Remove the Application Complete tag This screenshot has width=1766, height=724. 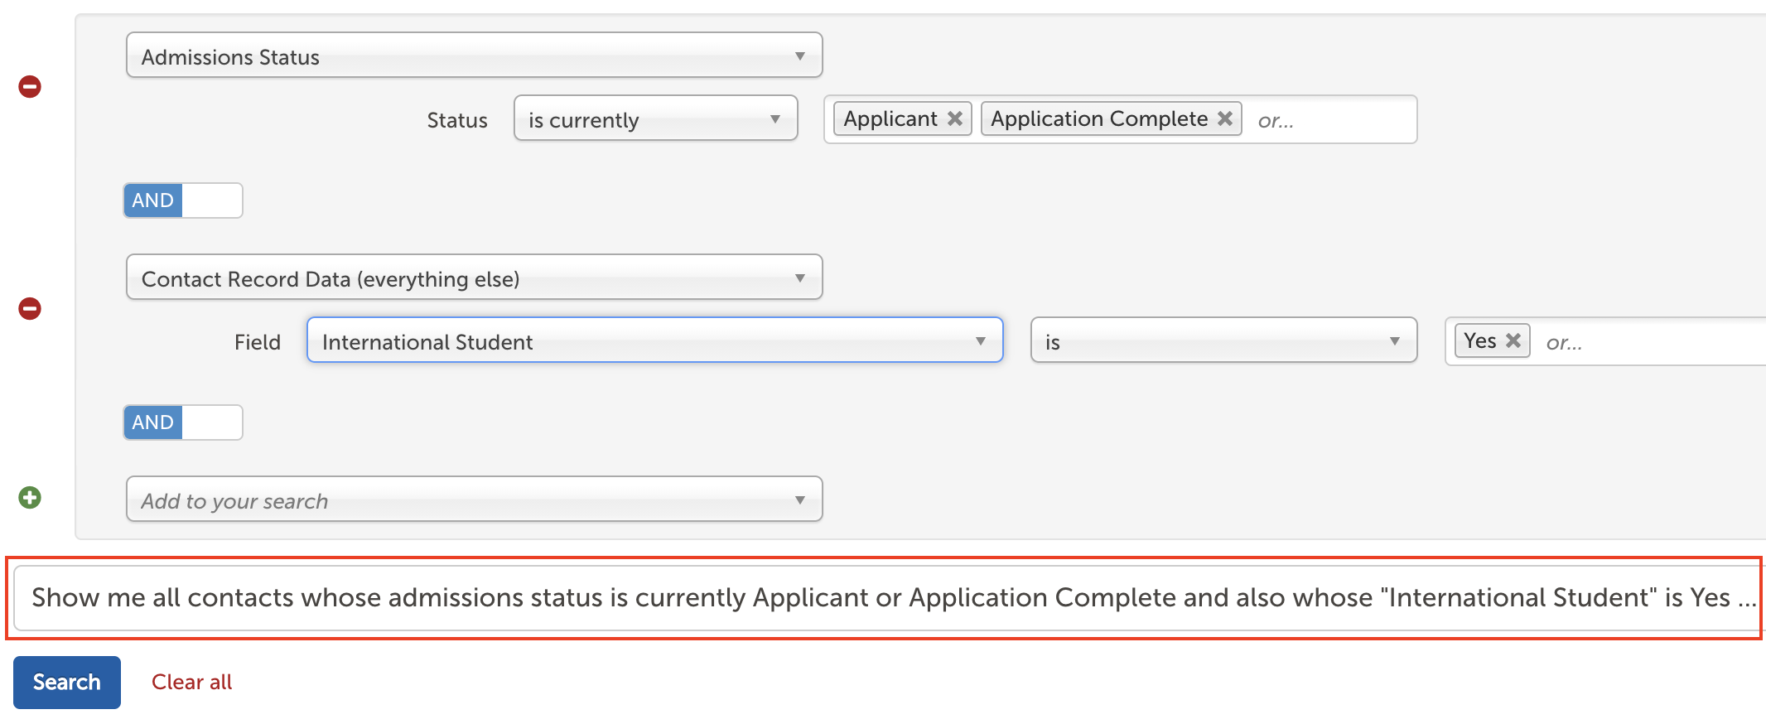pyautogui.click(x=1225, y=118)
